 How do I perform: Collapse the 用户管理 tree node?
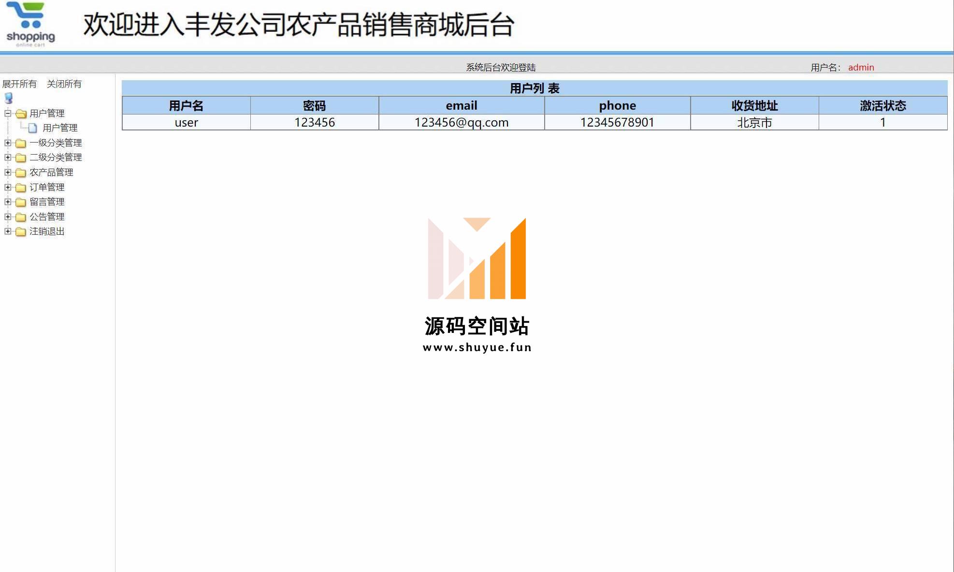[x=8, y=114]
